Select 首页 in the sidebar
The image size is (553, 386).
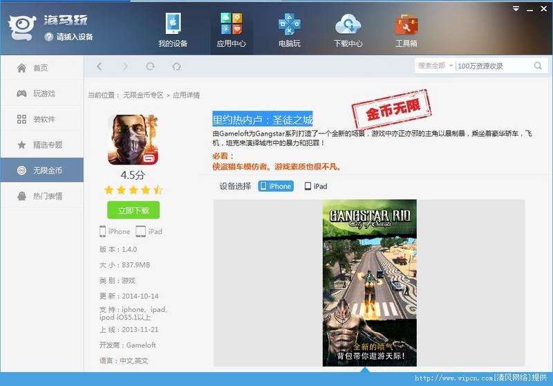click(42, 68)
